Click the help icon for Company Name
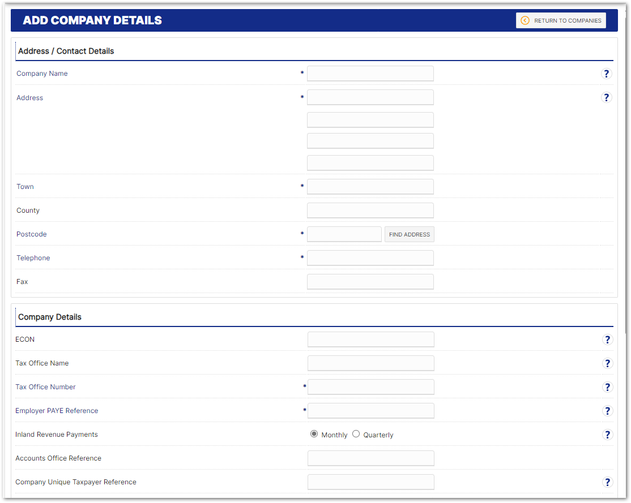Viewport: 631px width, 503px height. coord(606,74)
